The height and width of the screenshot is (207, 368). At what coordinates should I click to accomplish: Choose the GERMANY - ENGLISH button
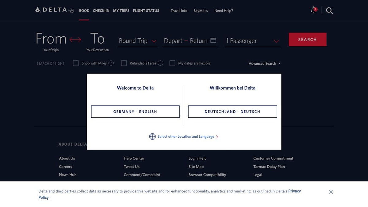pos(135,112)
